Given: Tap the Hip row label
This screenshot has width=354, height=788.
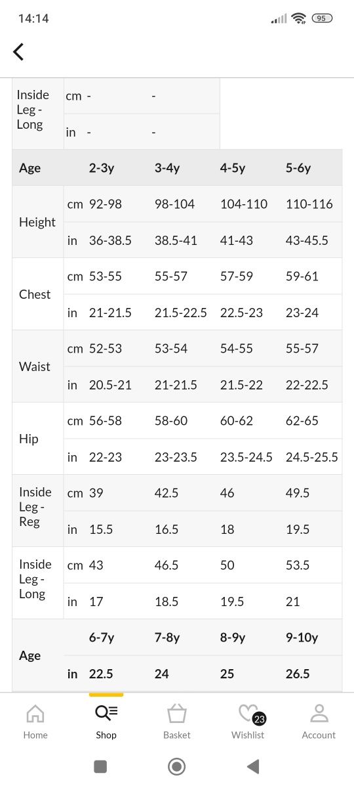Looking at the screenshot, I should click(x=29, y=439).
